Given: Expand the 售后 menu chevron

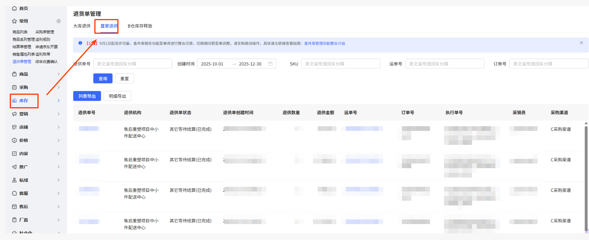Looking at the screenshot, I should (x=58, y=207).
